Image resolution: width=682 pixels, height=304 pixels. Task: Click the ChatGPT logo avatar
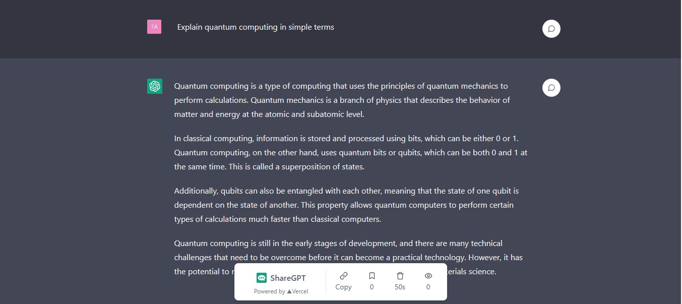click(154, 86)
